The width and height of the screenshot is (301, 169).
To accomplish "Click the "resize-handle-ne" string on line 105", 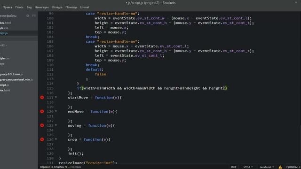I will coord(117,42).
